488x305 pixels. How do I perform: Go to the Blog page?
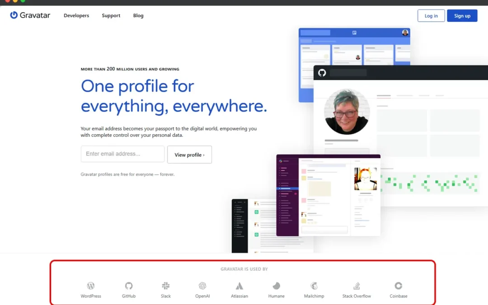pos(138,15)
